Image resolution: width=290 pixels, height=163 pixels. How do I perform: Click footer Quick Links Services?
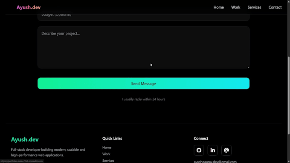[108, 160]
